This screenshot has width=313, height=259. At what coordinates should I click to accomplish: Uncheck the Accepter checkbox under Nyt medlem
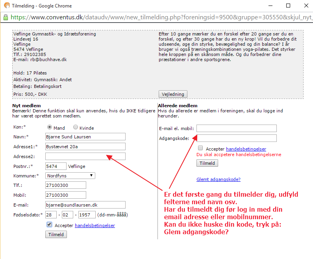[x=49, y=225]
